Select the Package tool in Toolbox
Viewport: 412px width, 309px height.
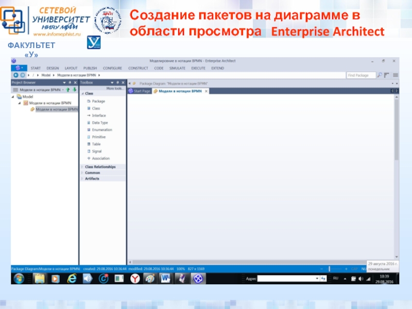98,101
